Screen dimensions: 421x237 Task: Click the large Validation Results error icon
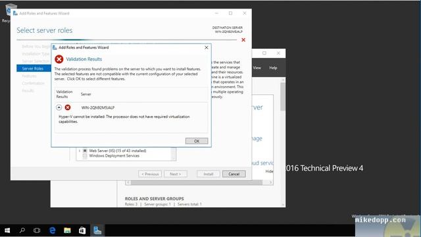click(59, 59)
